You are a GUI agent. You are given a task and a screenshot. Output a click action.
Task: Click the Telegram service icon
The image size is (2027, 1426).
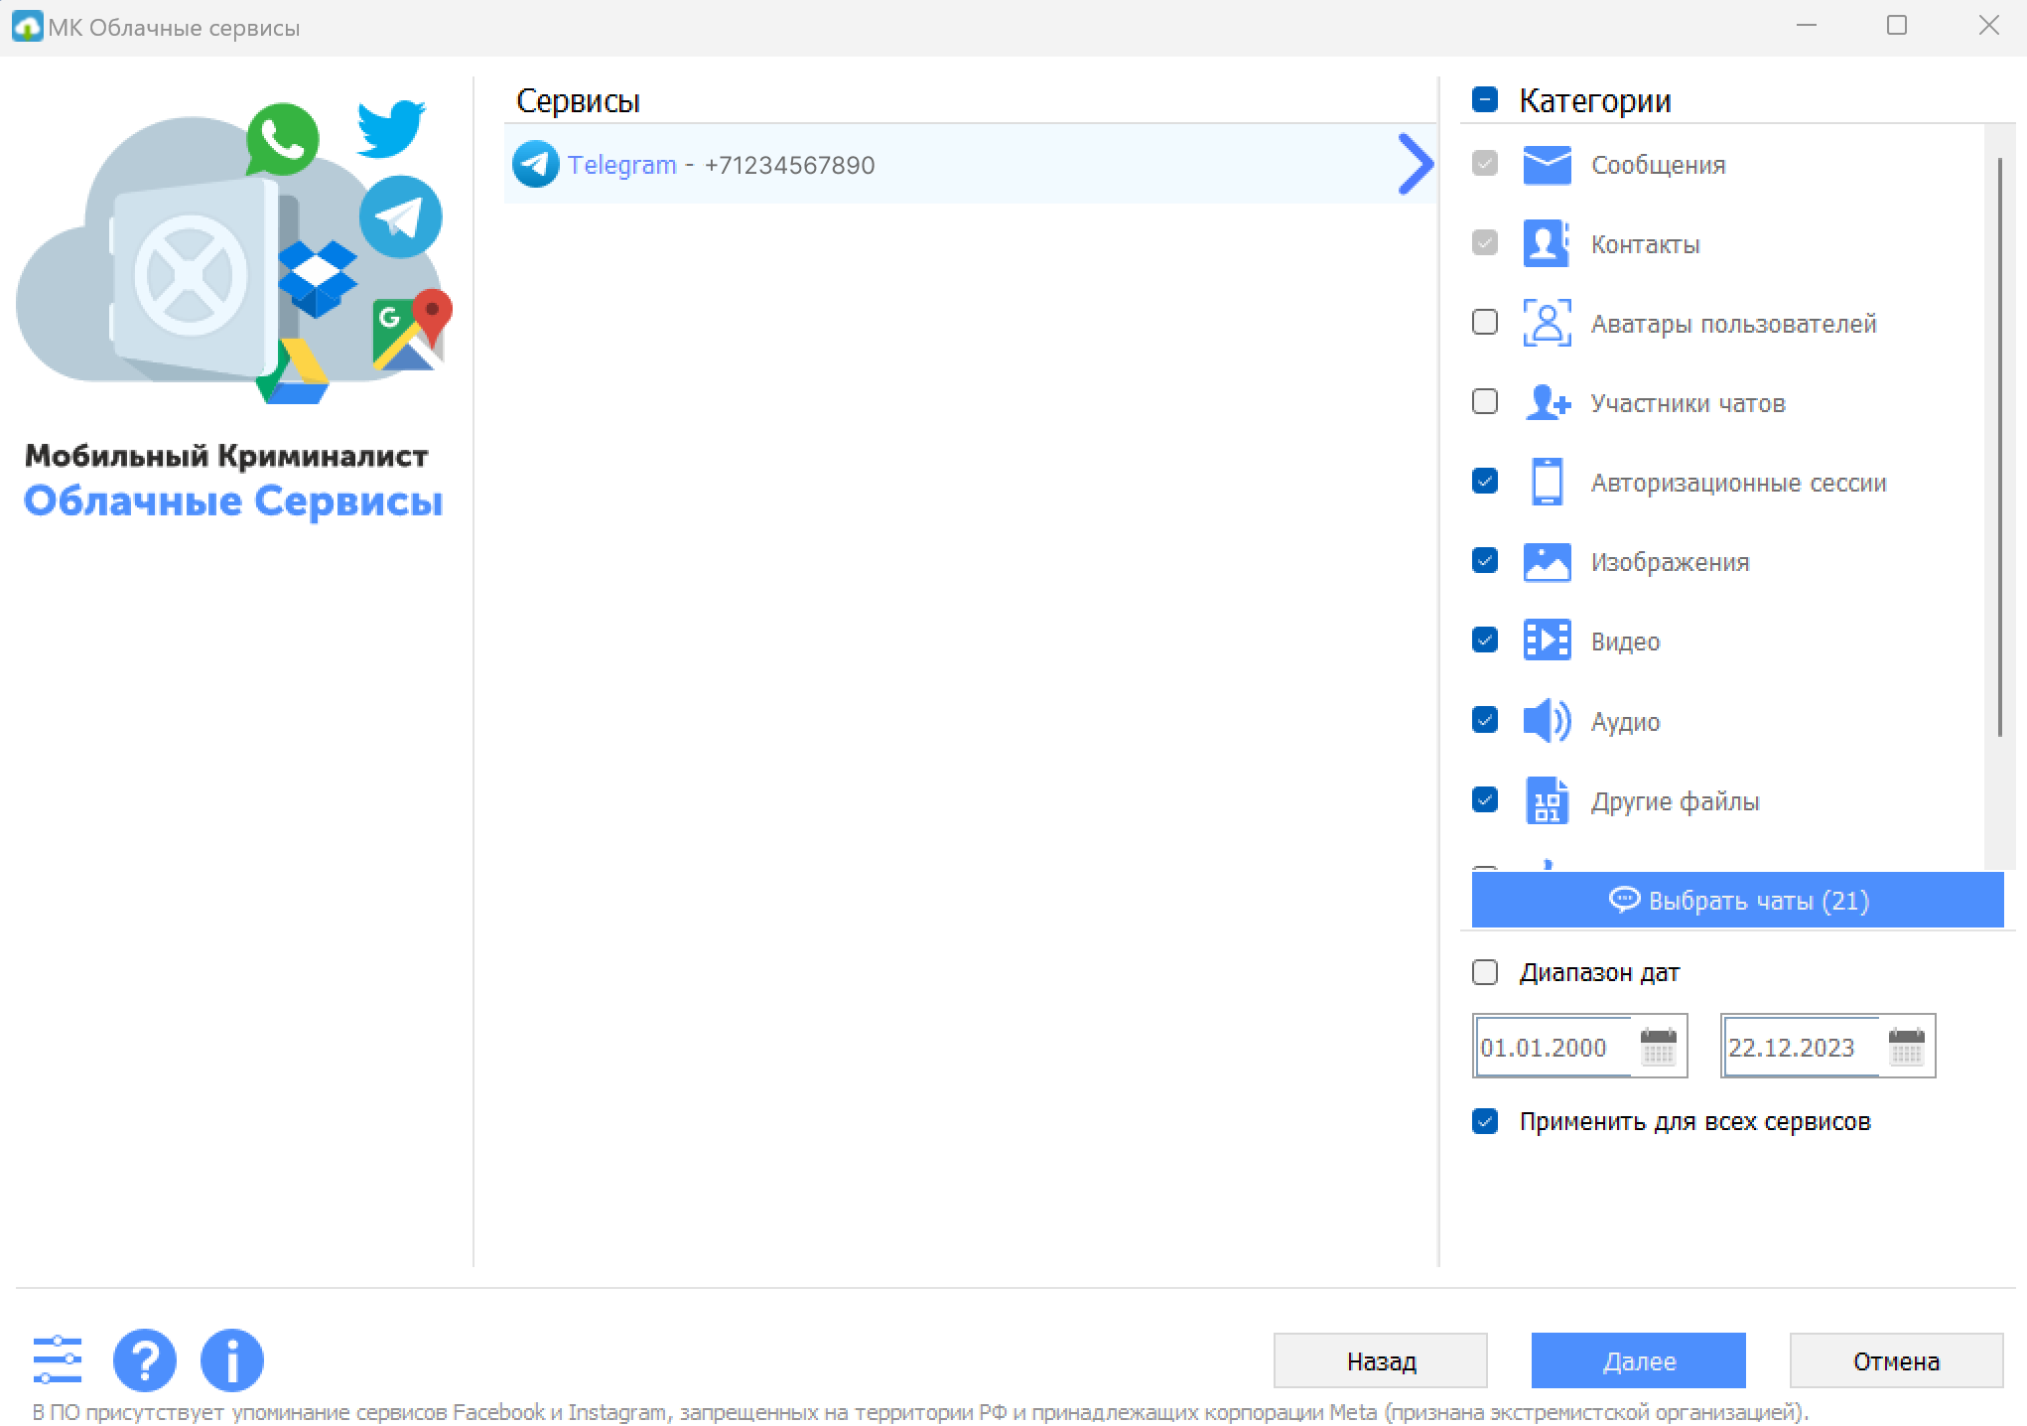coord(535,165)
